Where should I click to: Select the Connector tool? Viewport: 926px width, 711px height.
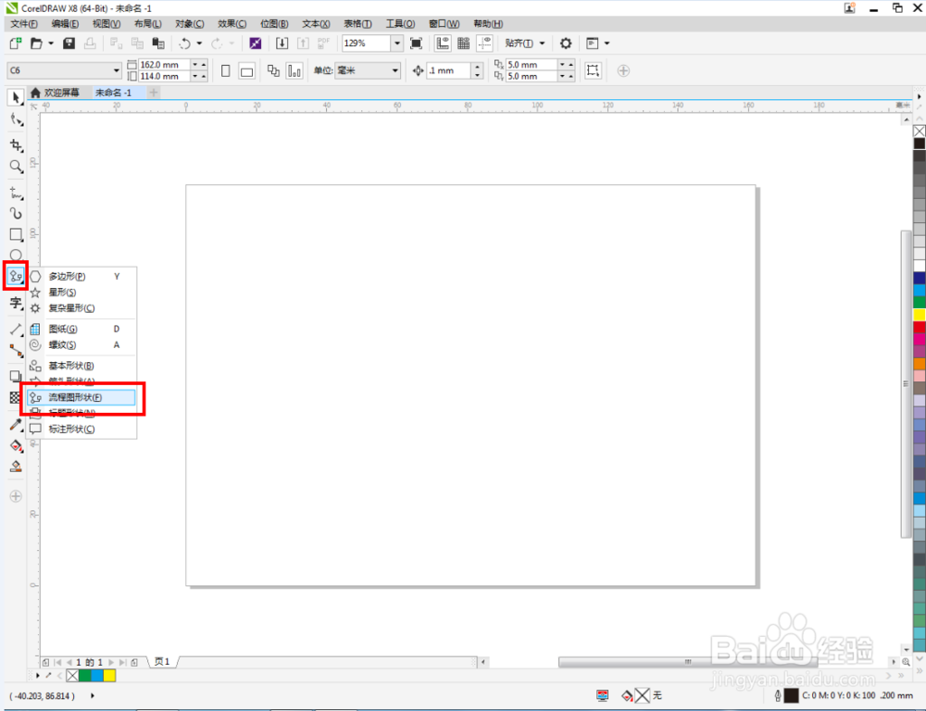[x=17, y=351]
